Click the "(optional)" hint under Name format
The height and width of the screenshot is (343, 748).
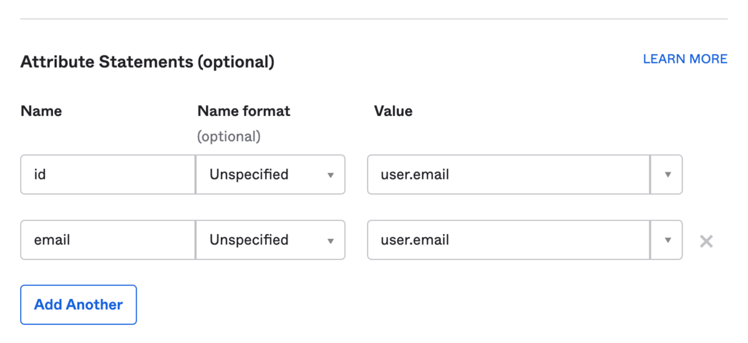click(x=228, y=136)
